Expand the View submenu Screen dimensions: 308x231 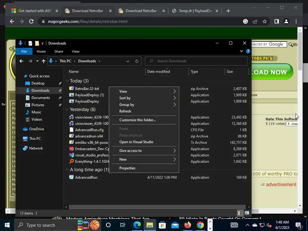(x=144, y=91)
